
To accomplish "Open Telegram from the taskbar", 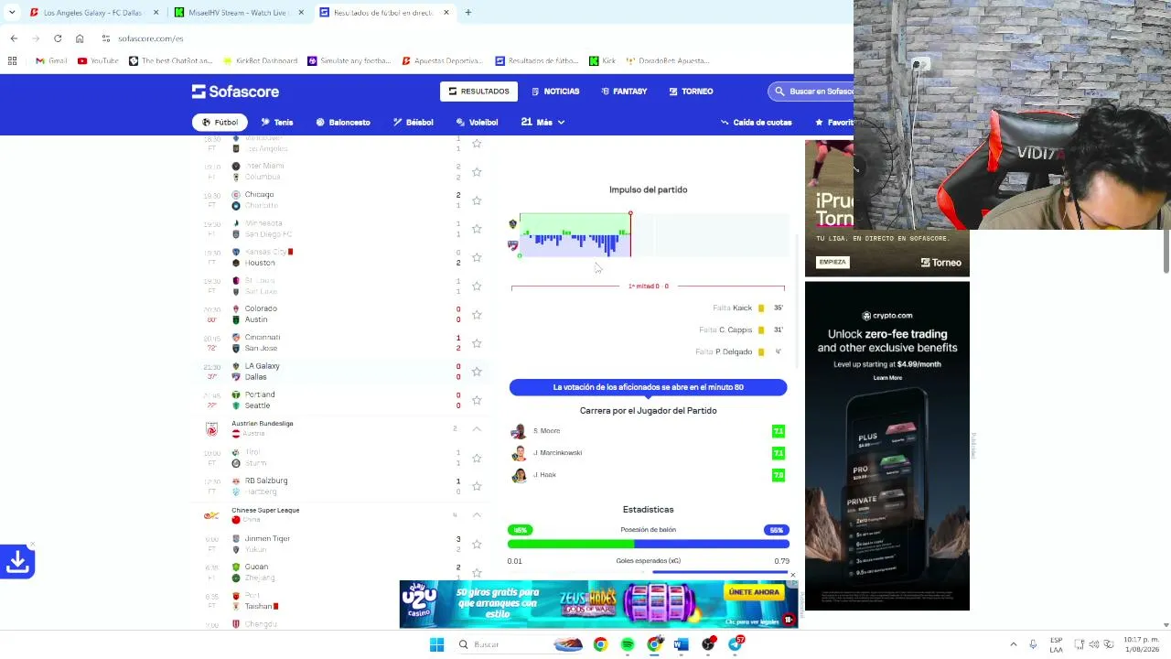I will pyautogui.click(x=736, y=644).
